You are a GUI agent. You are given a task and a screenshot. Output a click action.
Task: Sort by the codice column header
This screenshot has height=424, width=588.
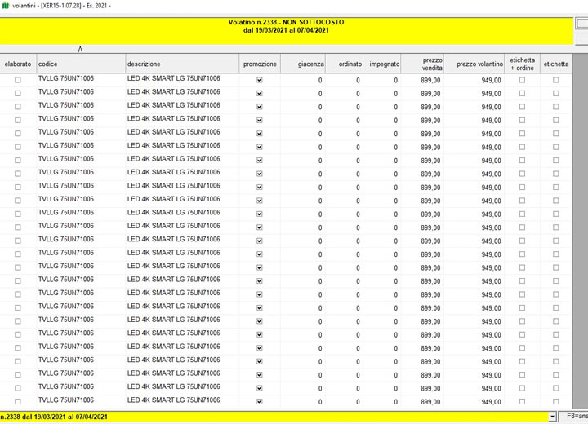81,64
